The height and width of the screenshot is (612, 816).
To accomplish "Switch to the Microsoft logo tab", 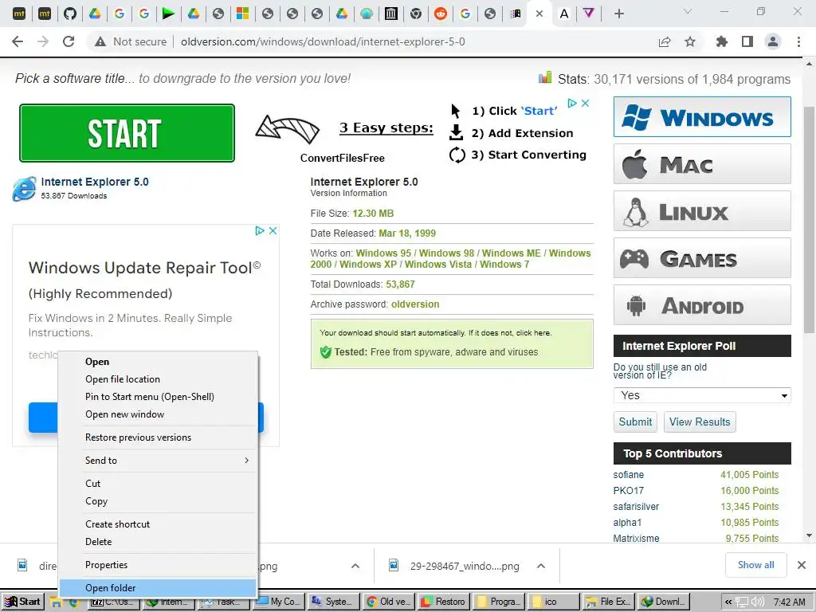I will [242, 14].
